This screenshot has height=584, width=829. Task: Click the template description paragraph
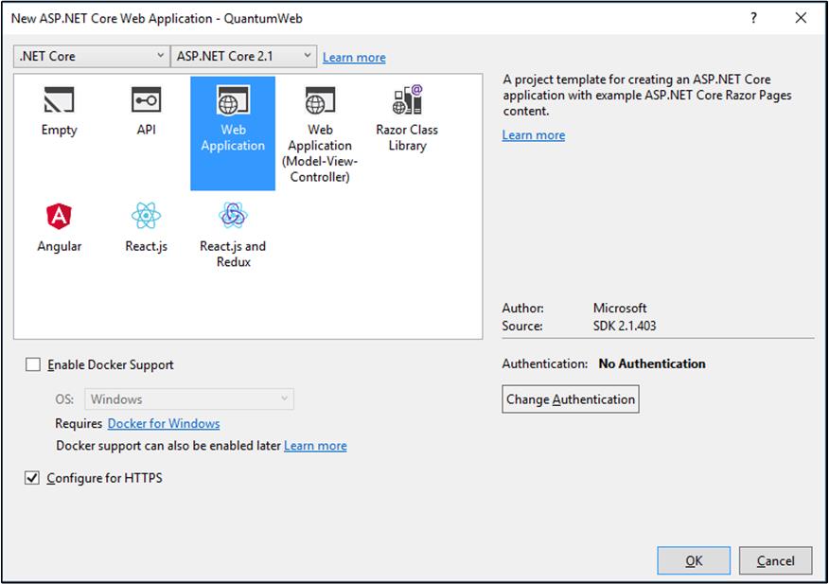click(x=647, y=96)
